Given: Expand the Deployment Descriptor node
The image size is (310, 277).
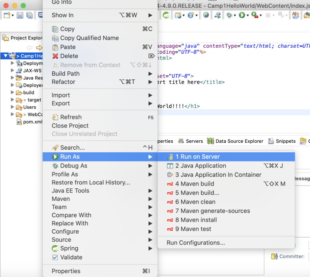Looking at the screenshot, I should [x=12, y=63].
